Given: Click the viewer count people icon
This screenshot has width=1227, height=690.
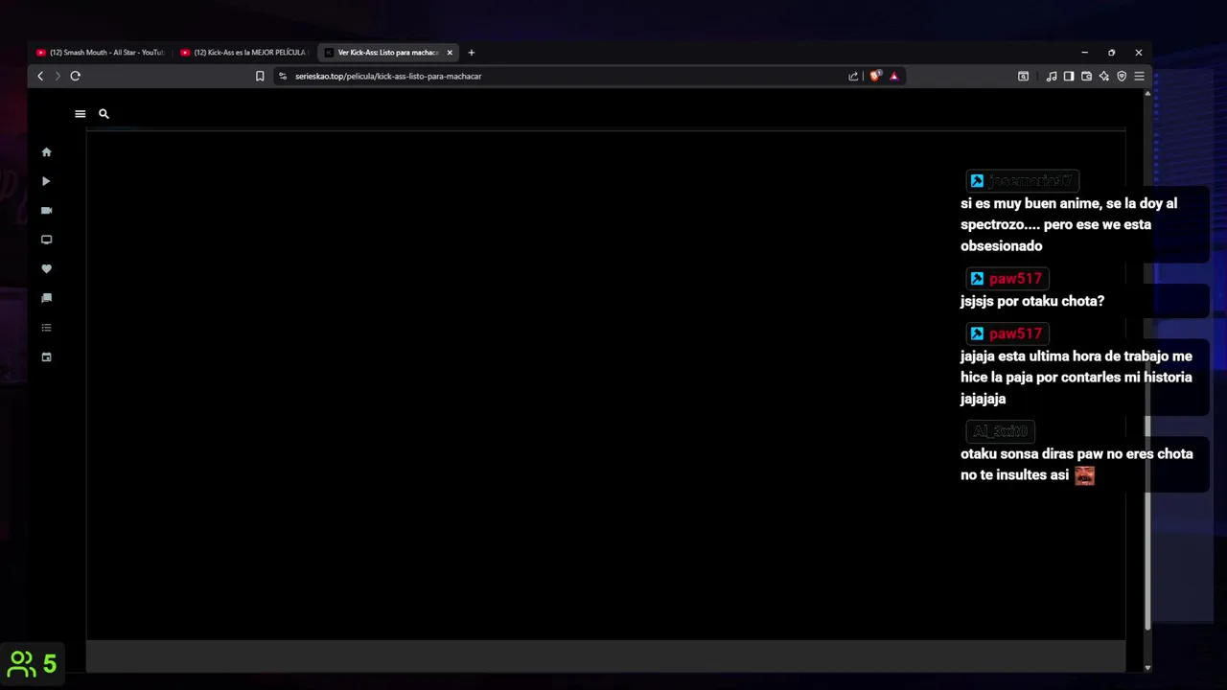Looking at the screenshot, I should point(21,663).
